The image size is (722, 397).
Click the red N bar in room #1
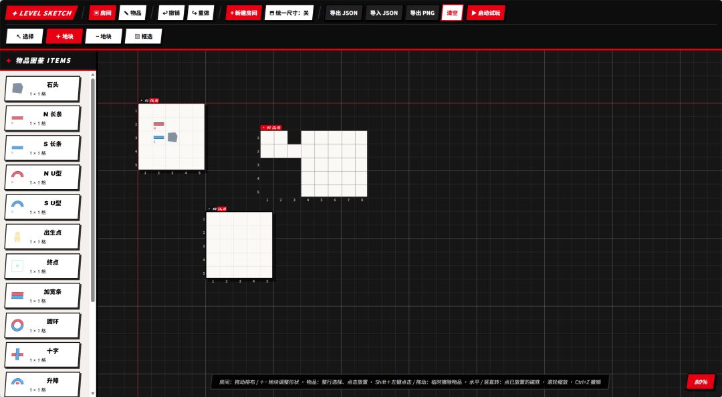[x=159, y=124]
